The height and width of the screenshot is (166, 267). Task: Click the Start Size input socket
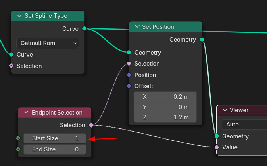click(18, 138)
